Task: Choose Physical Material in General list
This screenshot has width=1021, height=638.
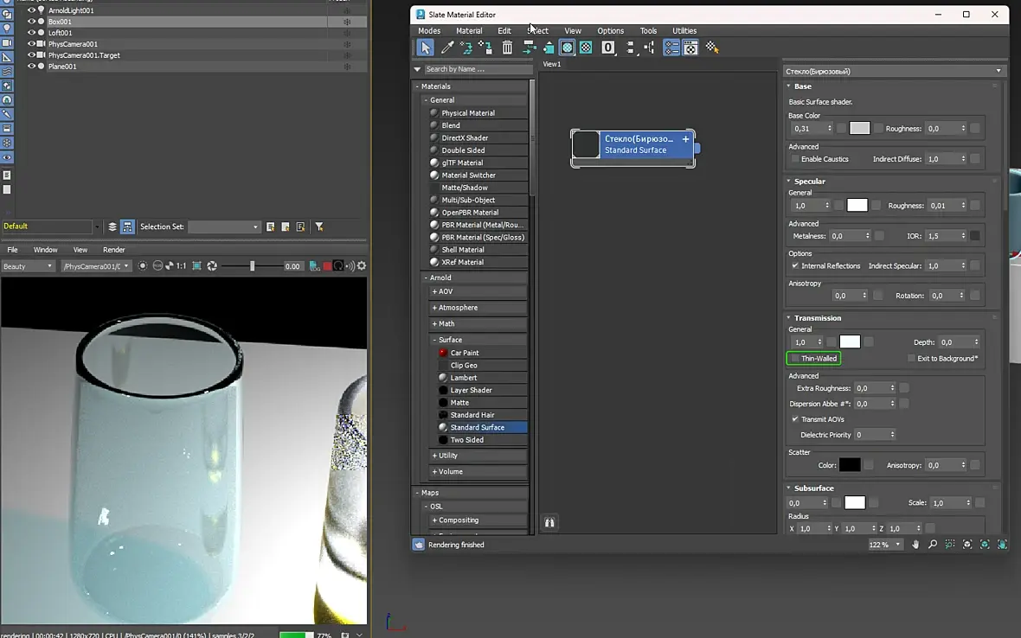Action: (x=468, y=113)
